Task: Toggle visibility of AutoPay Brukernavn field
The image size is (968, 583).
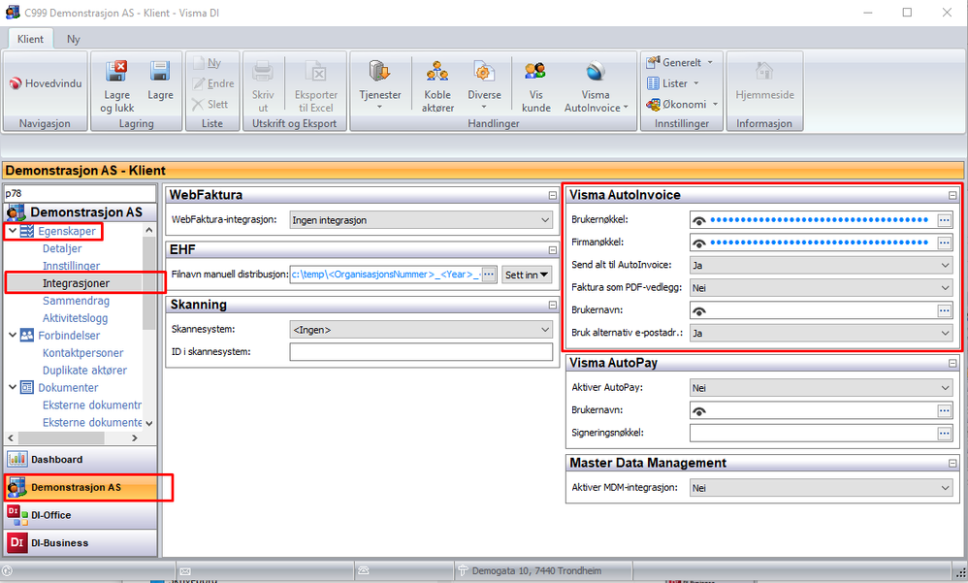Action: point(697,411)
